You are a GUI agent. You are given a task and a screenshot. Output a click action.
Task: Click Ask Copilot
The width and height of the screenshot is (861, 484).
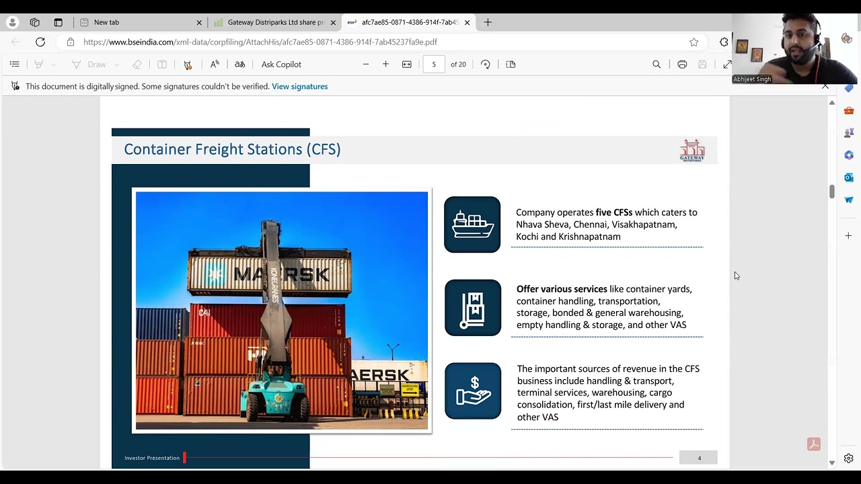click(x=281, y=65)
